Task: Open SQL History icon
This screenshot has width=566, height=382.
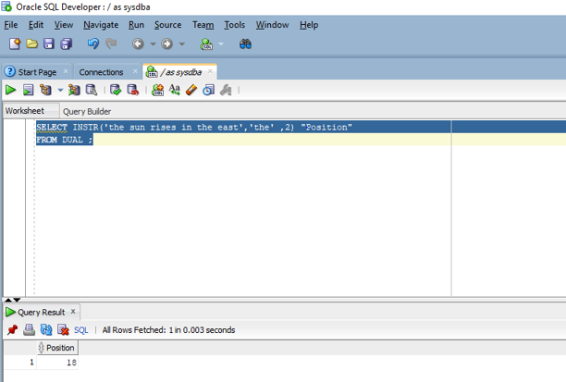Action: click(209, 90)
